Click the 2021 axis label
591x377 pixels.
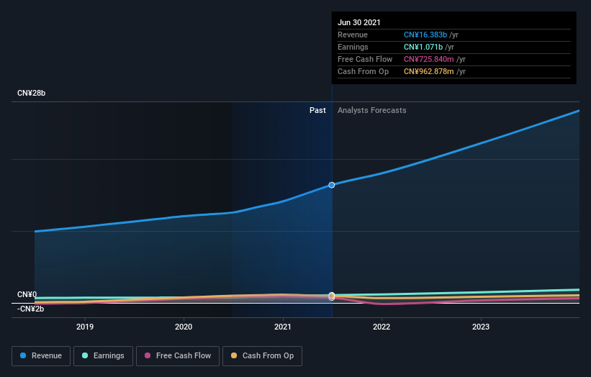point(283,327)
